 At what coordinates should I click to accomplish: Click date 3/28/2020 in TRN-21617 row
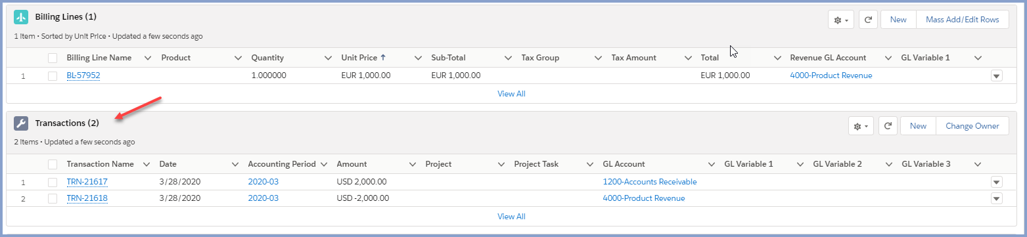click(x=179, y=182)
